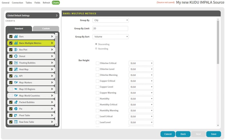Image resolution: width=225 pixels, height=140 pixels.
Task: Expand Global Default Settings
Action: [32, 15]
